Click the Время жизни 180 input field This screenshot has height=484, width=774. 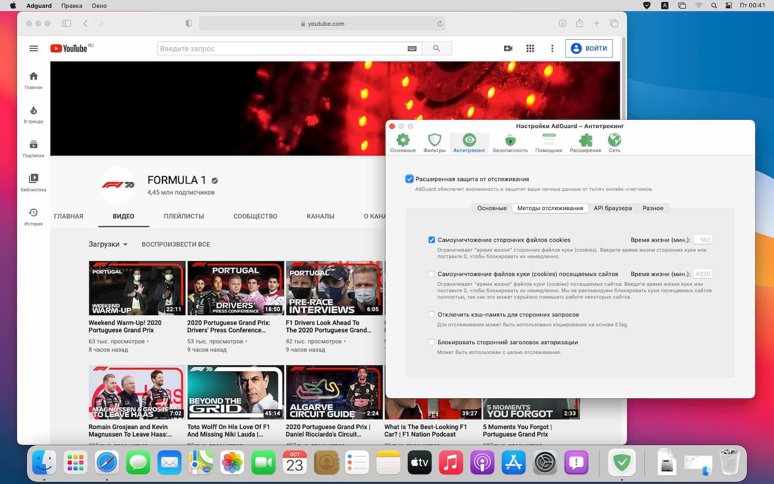pos(703,239)
